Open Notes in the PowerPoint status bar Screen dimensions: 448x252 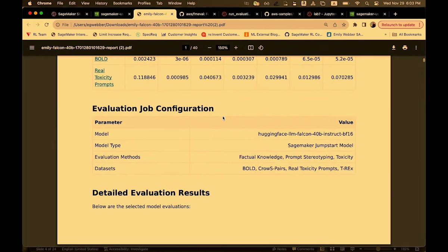(280, 249)
